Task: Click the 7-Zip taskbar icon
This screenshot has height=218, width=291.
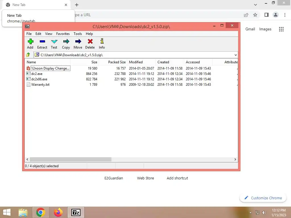Action: 76,212
